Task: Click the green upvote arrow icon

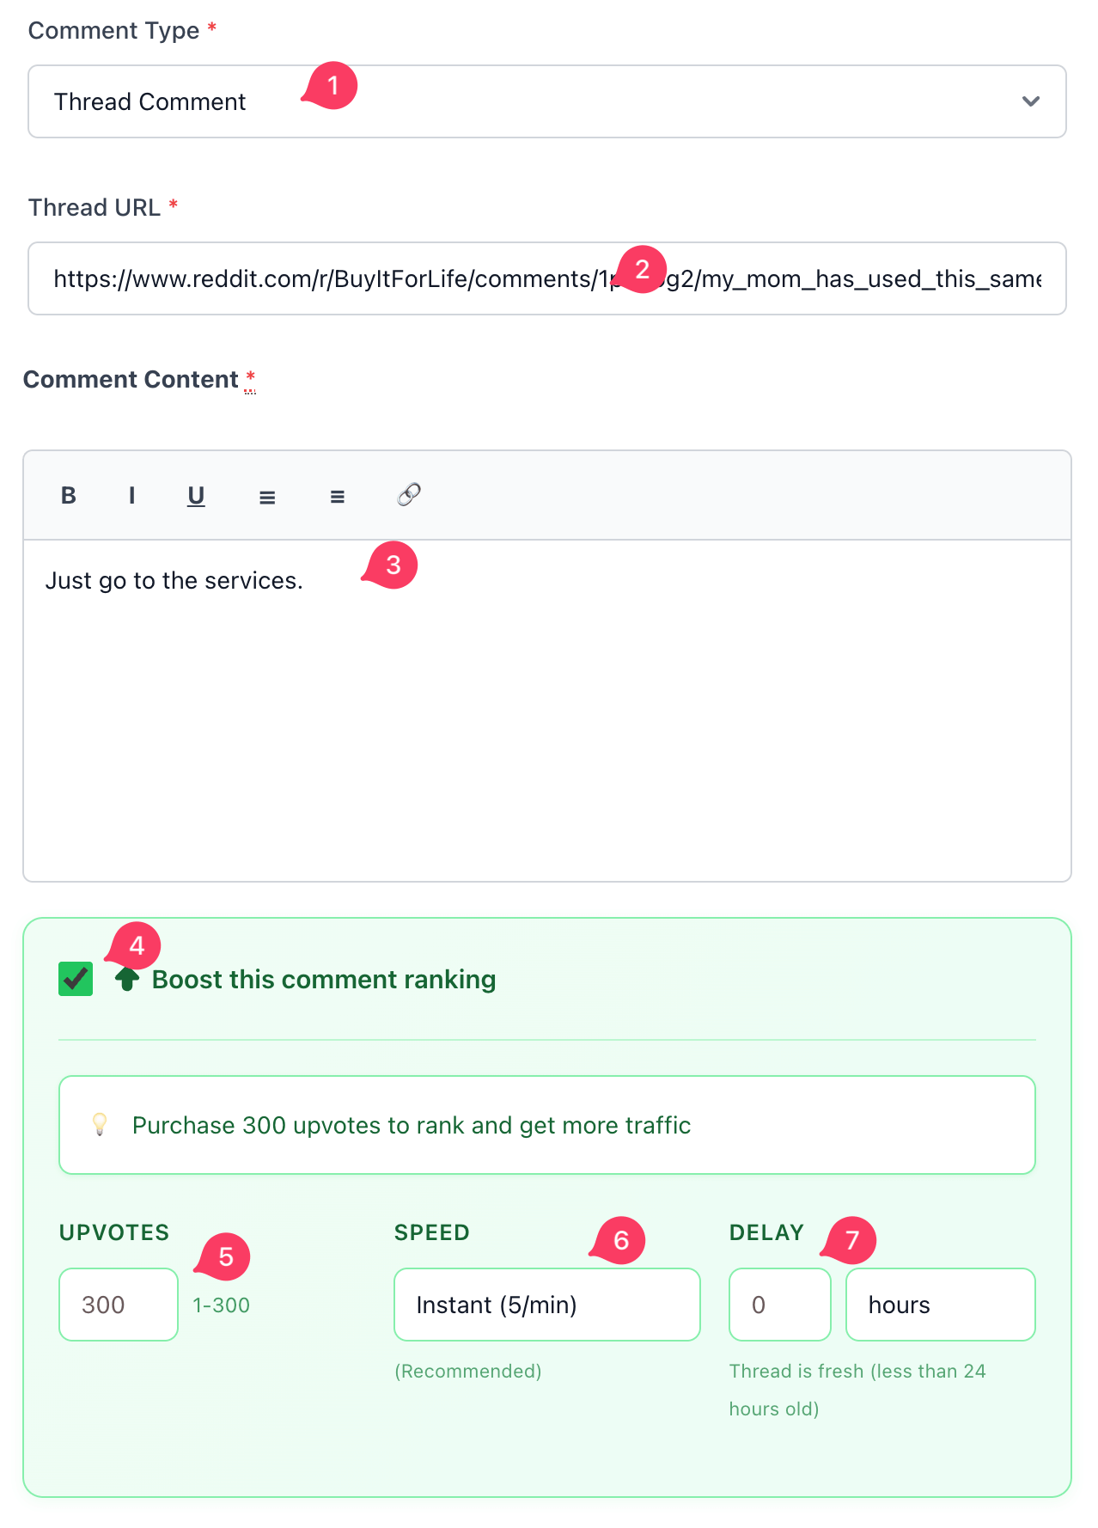Action: pos(126,978)
